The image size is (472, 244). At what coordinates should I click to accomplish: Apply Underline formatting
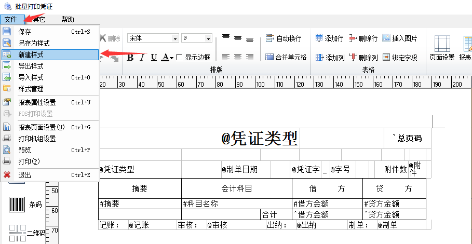pyautogui.click(x=154, y=57)
